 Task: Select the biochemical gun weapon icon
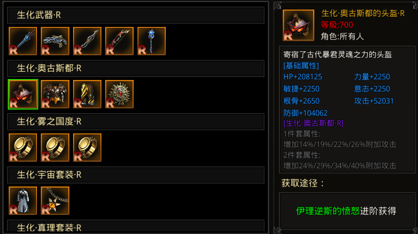click(55, 41)
